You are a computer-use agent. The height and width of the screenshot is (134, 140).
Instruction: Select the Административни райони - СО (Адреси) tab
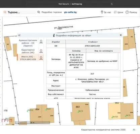point(28,43)
